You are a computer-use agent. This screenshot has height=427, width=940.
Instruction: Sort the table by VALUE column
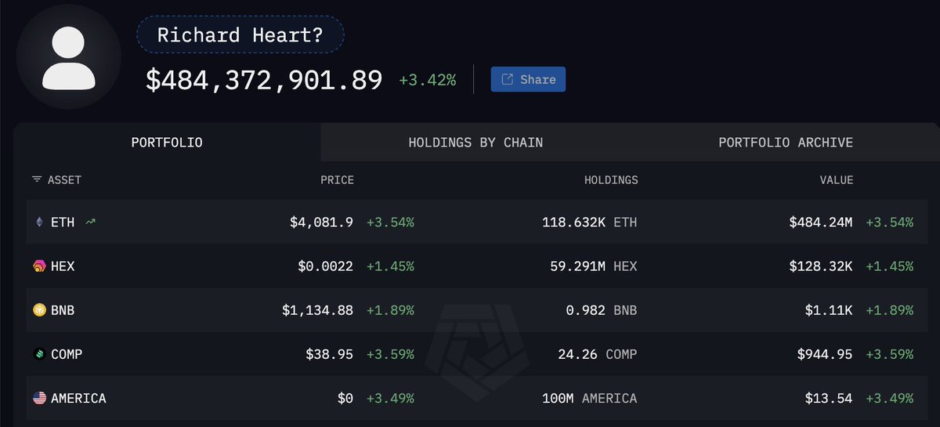(x=836, y=180)
